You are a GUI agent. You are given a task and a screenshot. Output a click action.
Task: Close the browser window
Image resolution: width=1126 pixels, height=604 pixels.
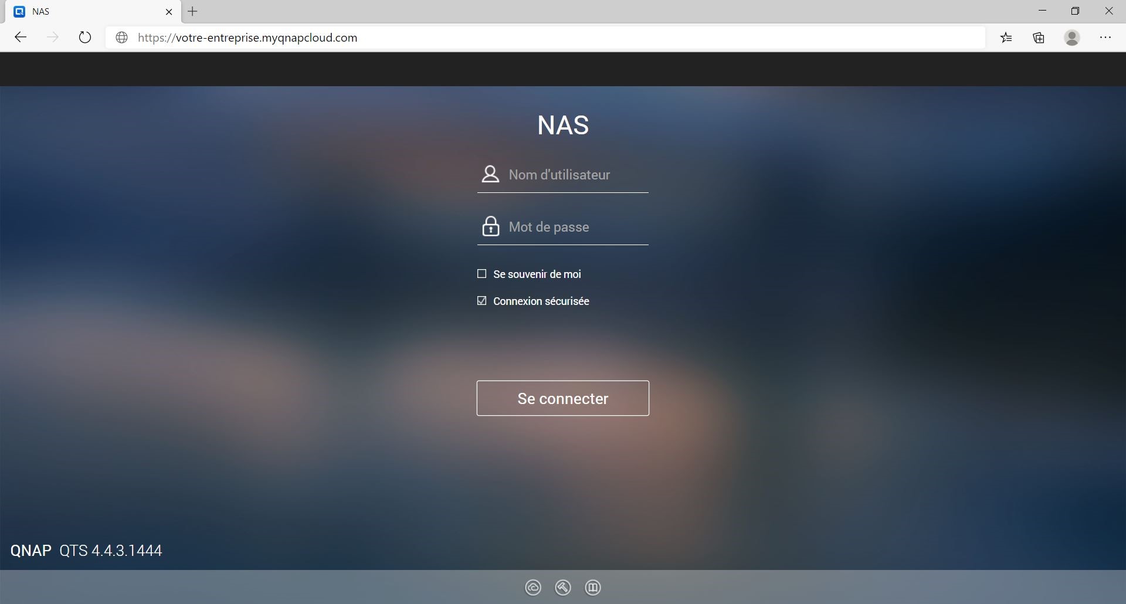(1108, 11)
